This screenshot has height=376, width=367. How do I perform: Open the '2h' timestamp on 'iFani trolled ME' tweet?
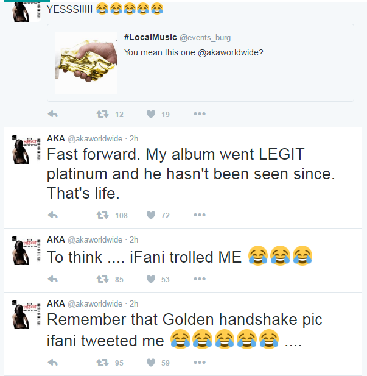[134, 239]
